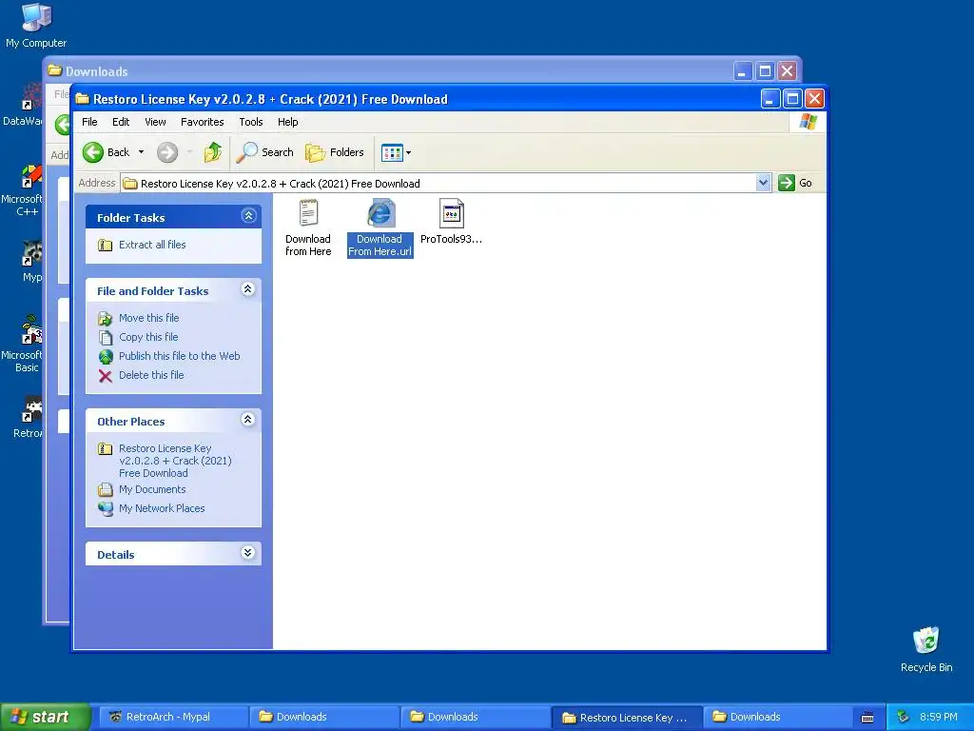
Task: Expand the address bar dropdown
Action: click(764, 183)
